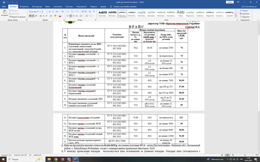The height and width of the screenshot is (162, 260).
Task: Apply the Назва title style thumbnail
Action: coord(181,13)
